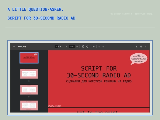Open the PDF more actions menu
The height and width of the screenshot is (120, 160).
pyautogui.click(x=146, y=47)
